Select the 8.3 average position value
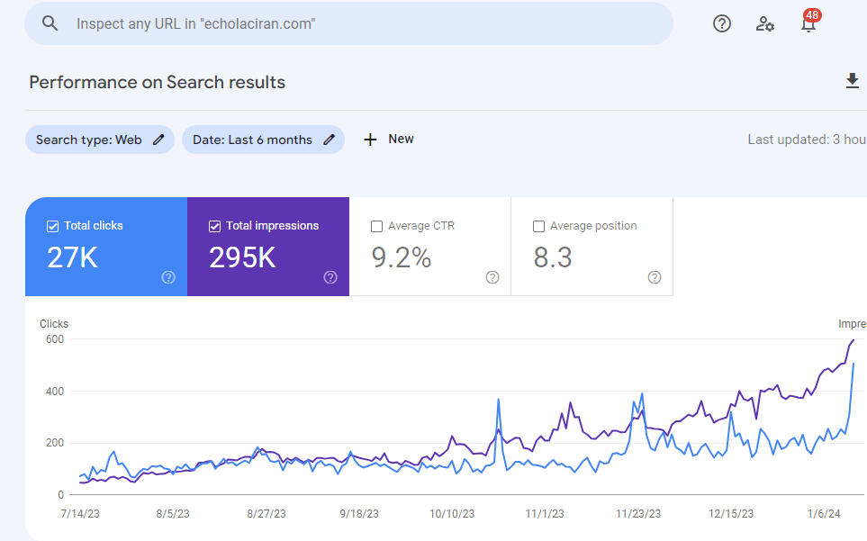The width and height of the screenshot is (867, 541). (553, 257)
